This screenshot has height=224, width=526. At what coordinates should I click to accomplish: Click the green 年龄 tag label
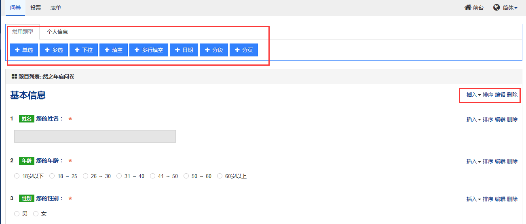click(x=27, y=161)
